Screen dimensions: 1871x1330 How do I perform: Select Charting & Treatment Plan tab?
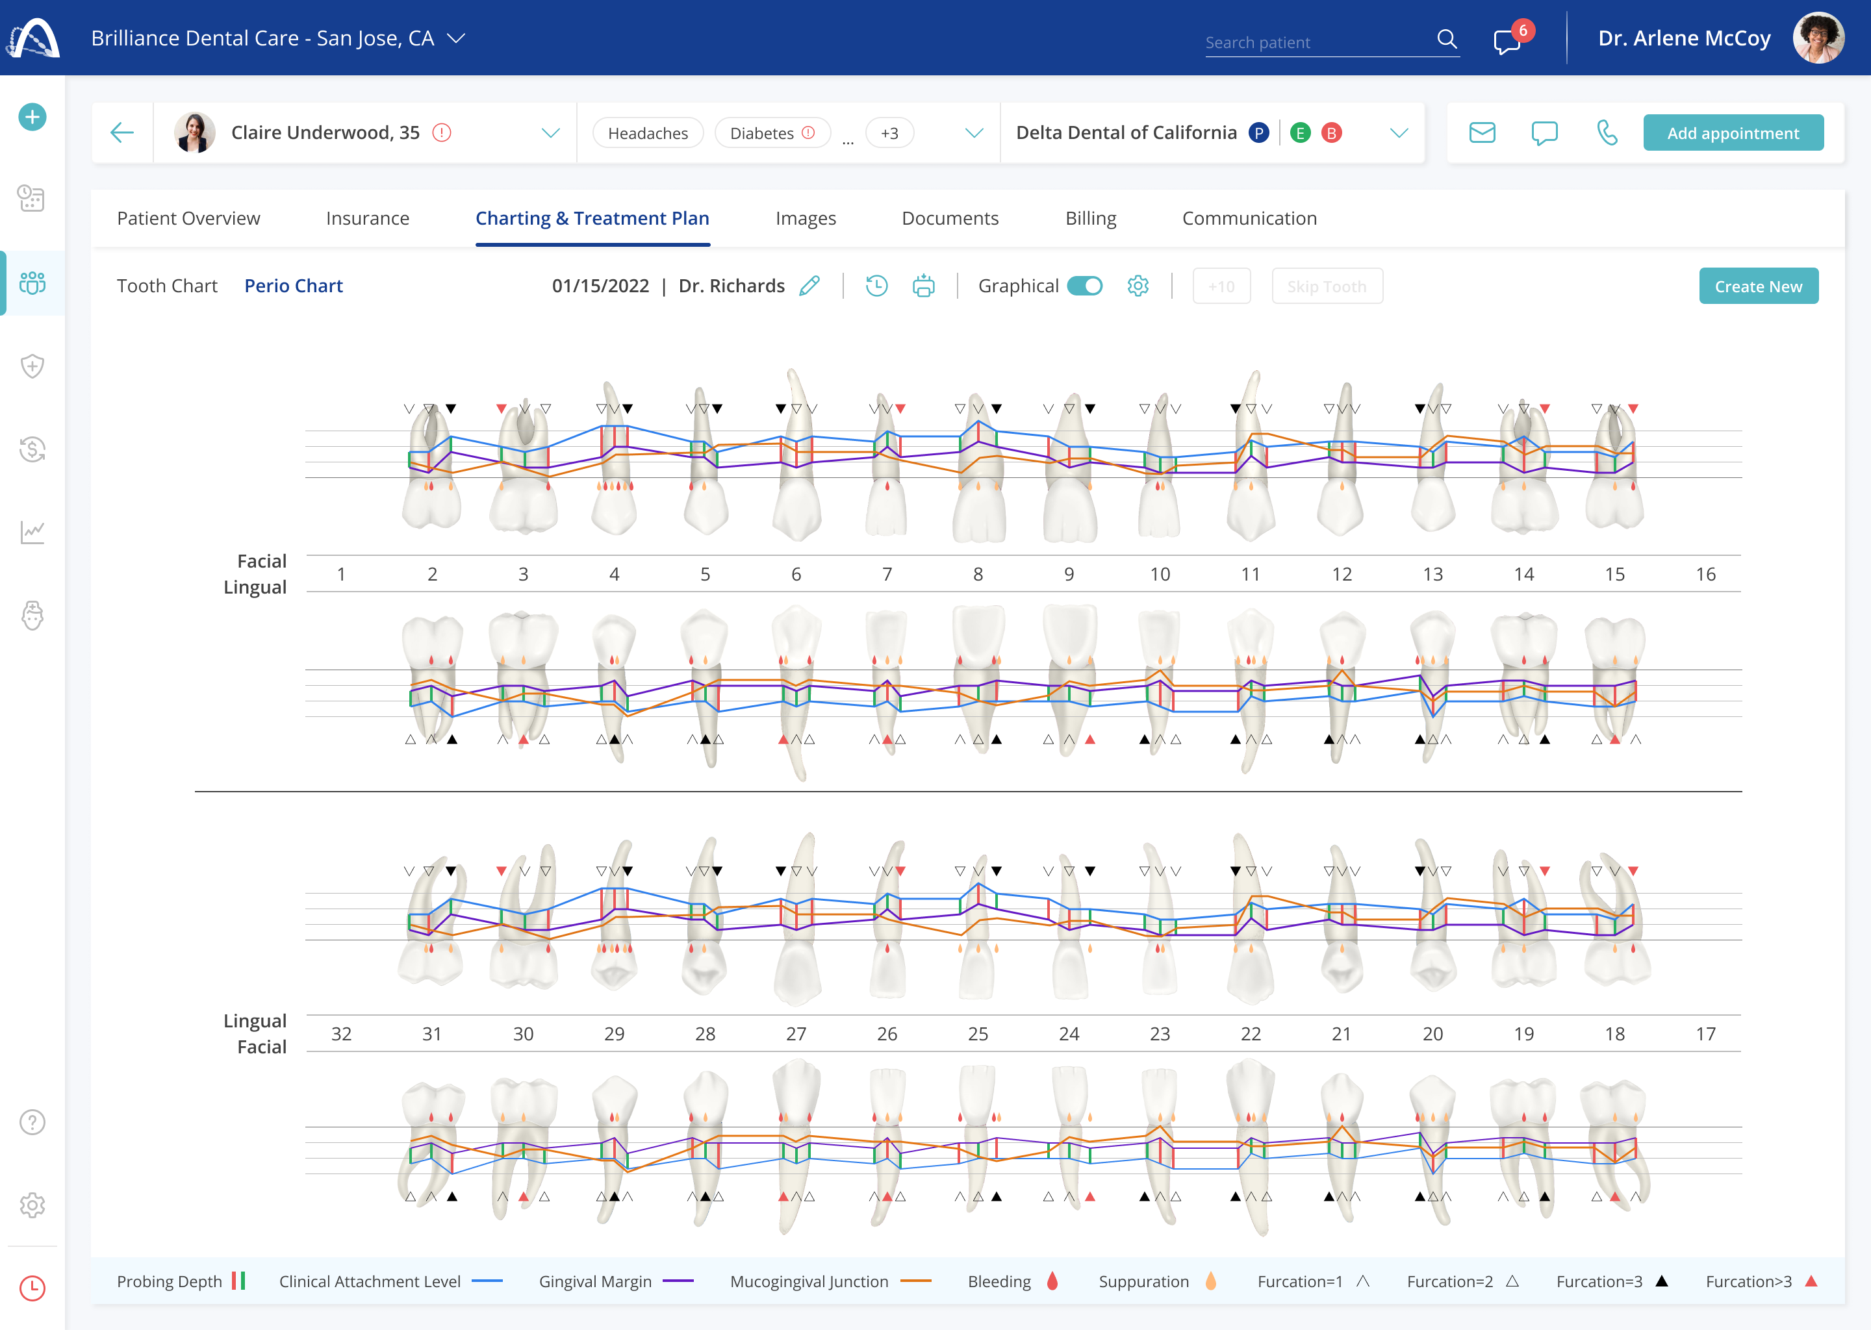coord(592,219)
